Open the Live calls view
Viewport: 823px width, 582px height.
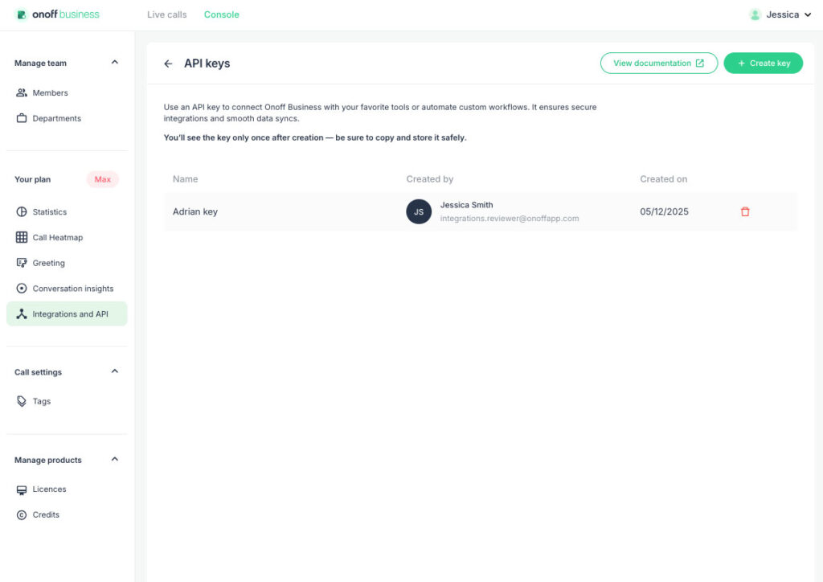[166, 14]
